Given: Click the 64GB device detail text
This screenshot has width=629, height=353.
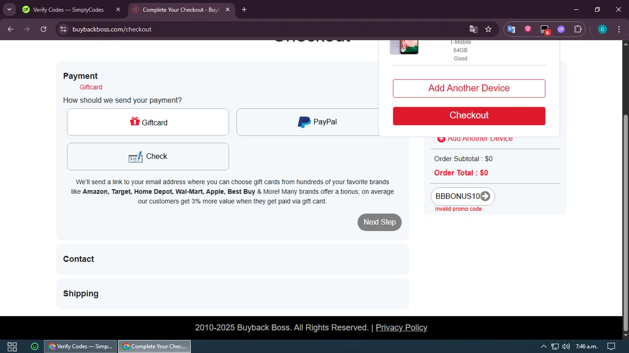Looking at the screenshot, I should point(460,50).
